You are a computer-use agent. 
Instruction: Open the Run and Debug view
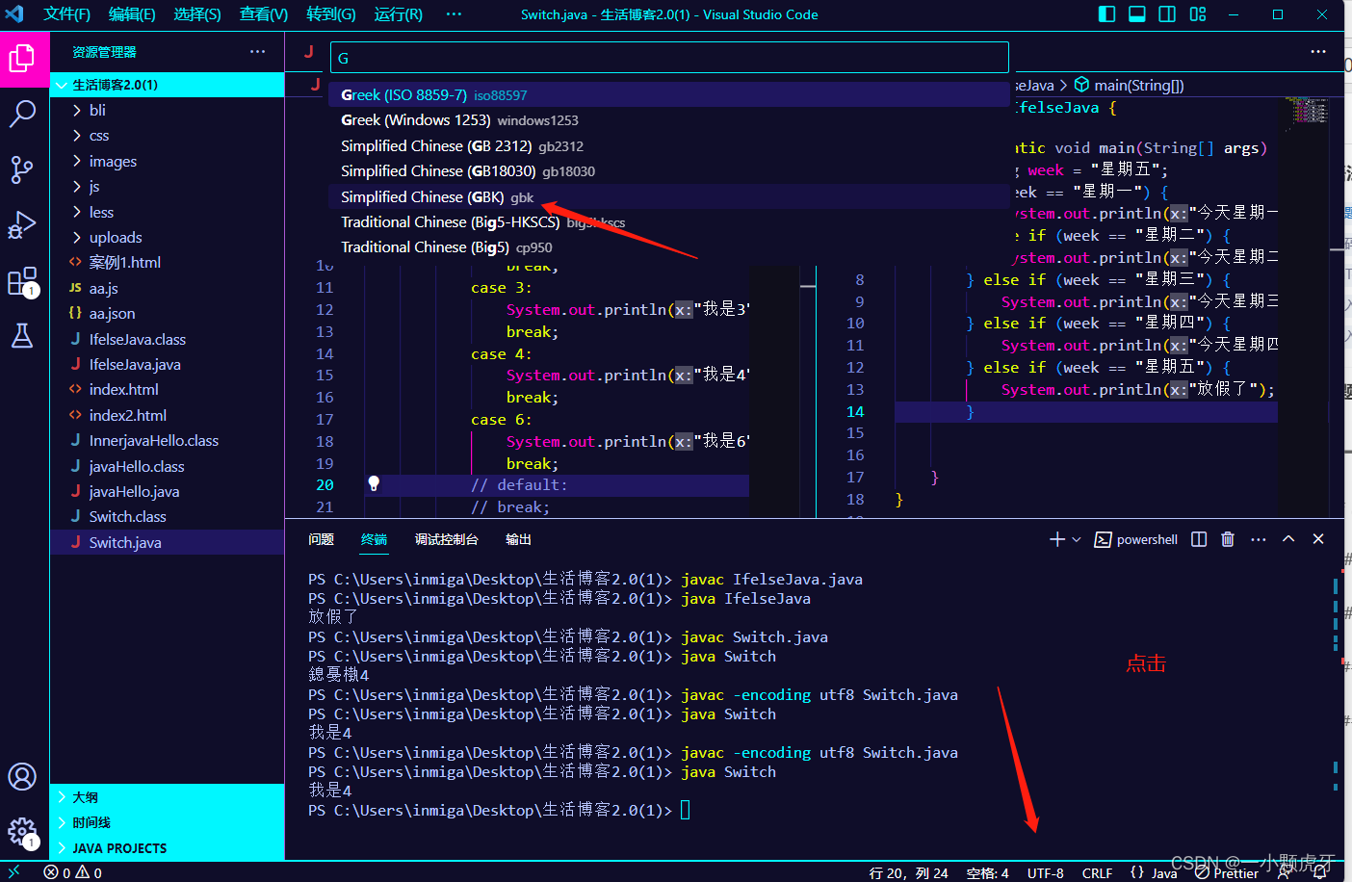(22, 225)
